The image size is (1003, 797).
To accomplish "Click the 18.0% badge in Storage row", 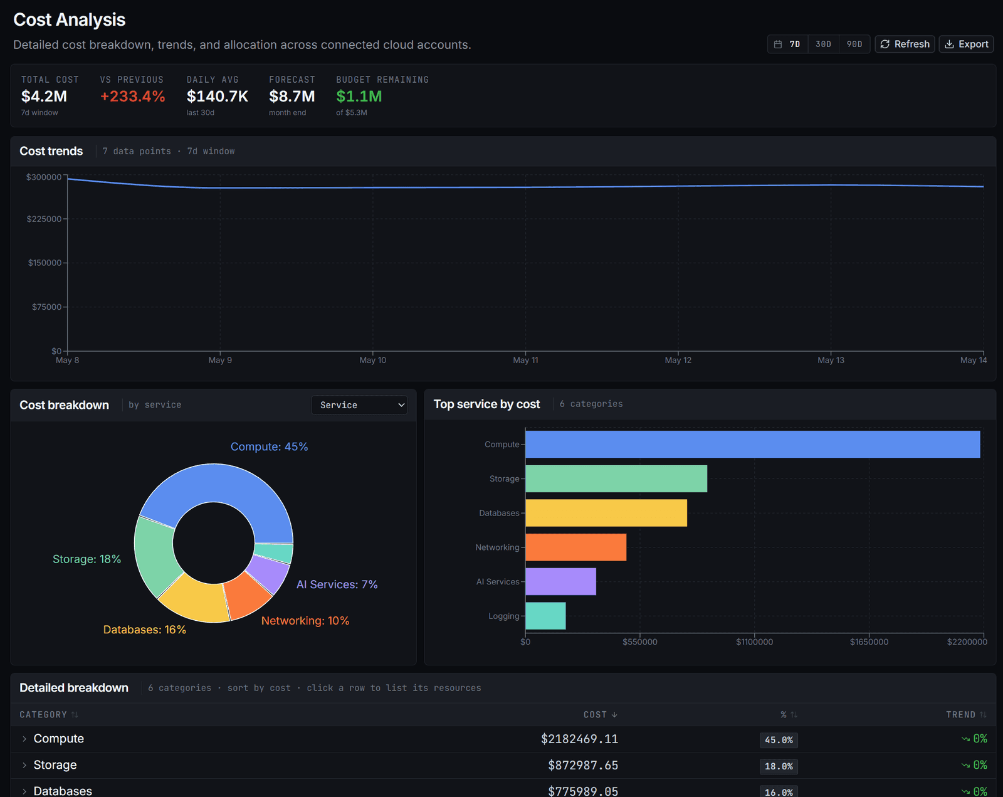I will (x=779, y=766).
